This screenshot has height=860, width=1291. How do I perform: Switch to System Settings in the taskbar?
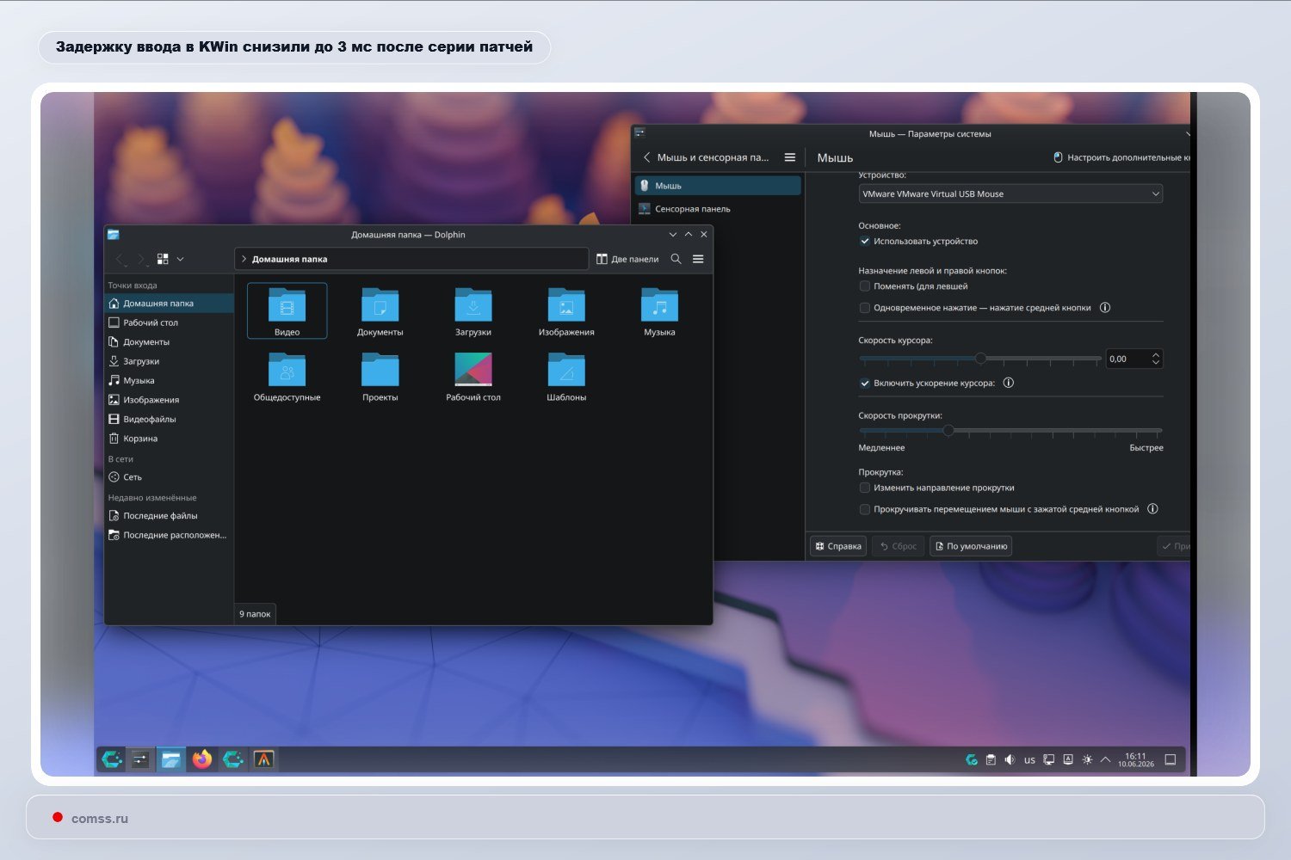pos(140,759)
